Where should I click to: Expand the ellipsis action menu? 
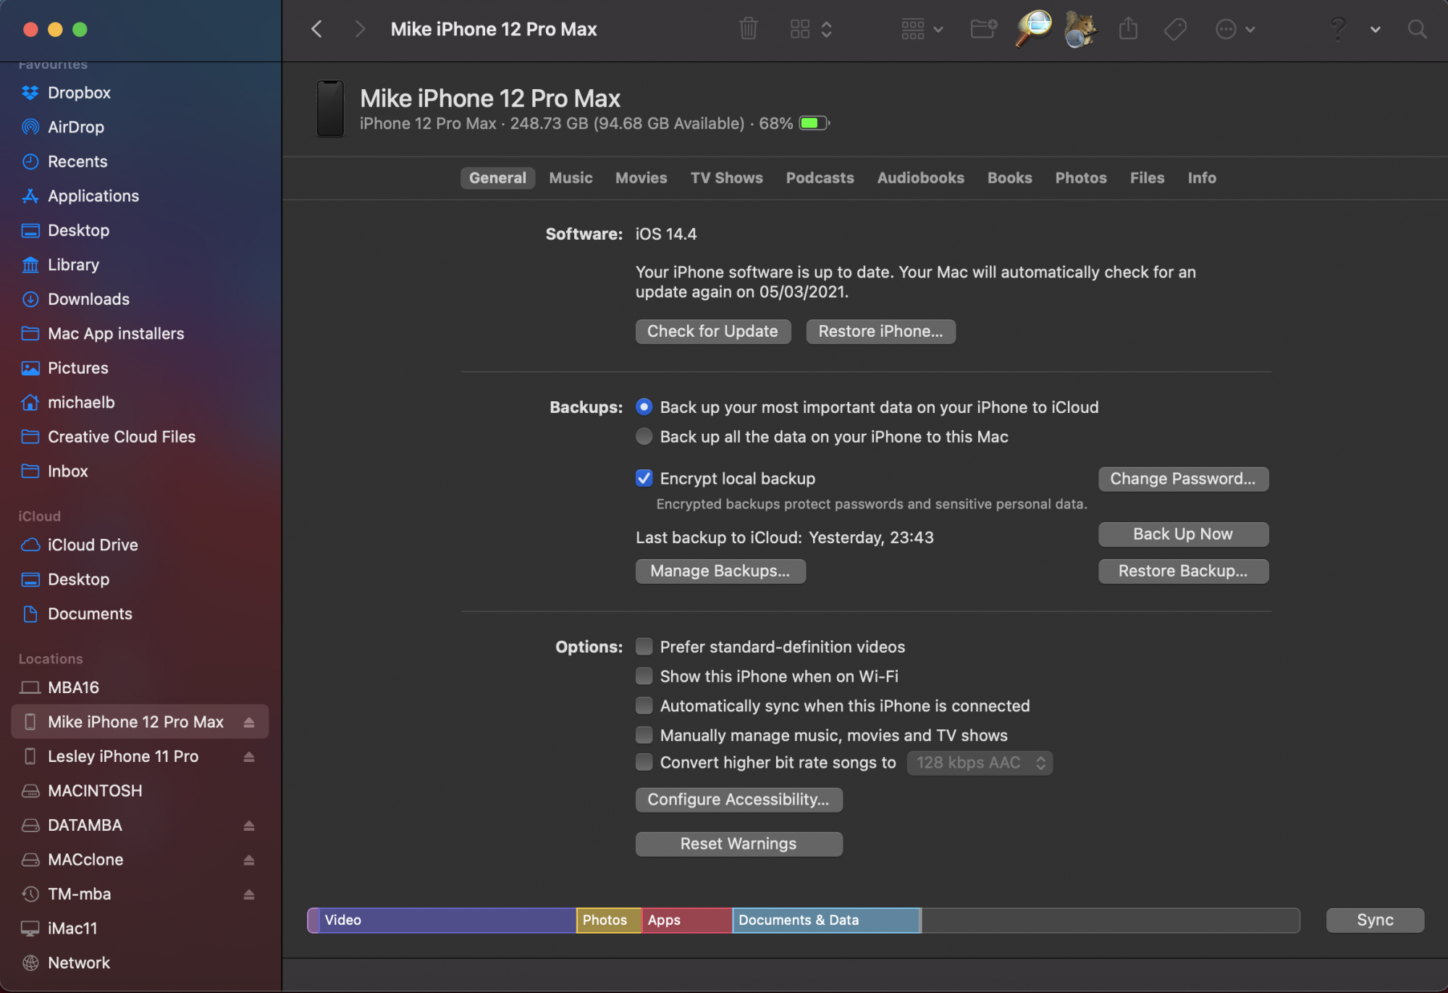point(1234,30)
